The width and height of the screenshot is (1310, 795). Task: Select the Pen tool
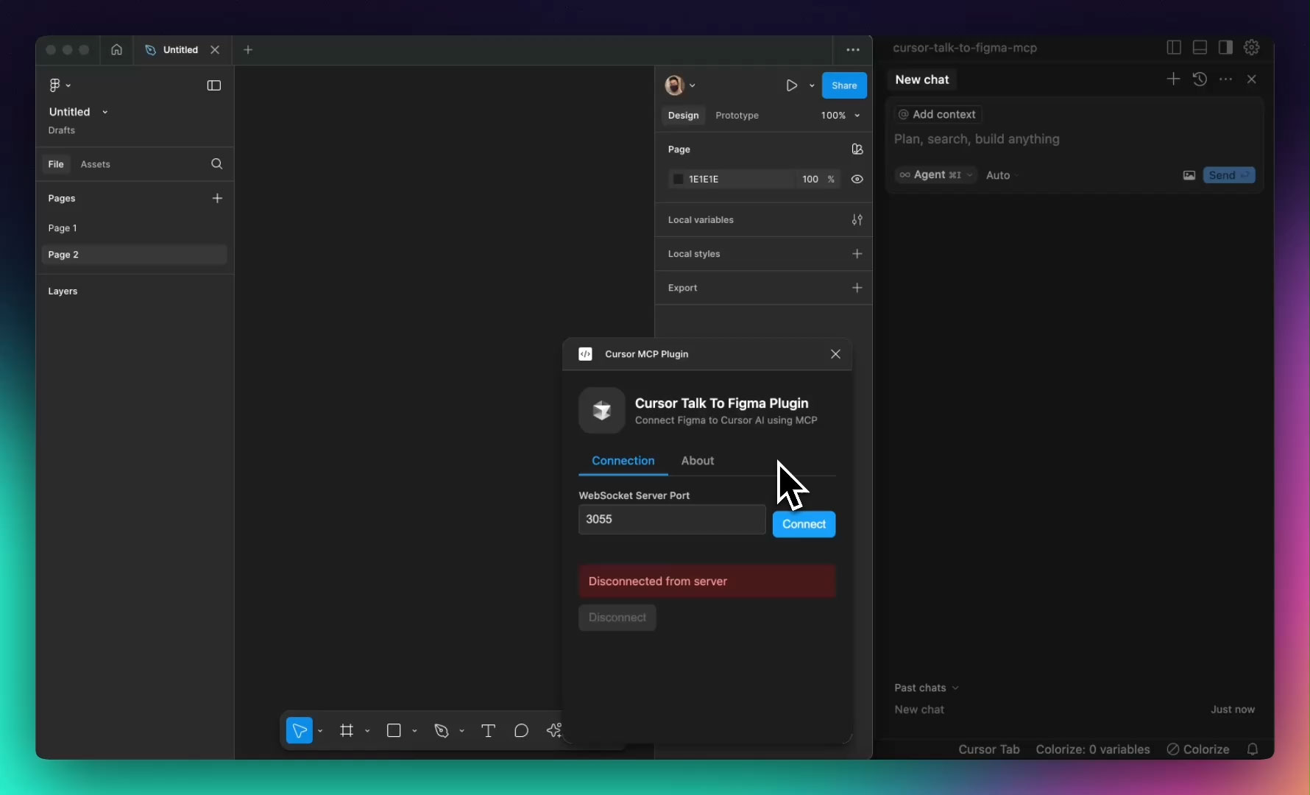pos(442,730)
